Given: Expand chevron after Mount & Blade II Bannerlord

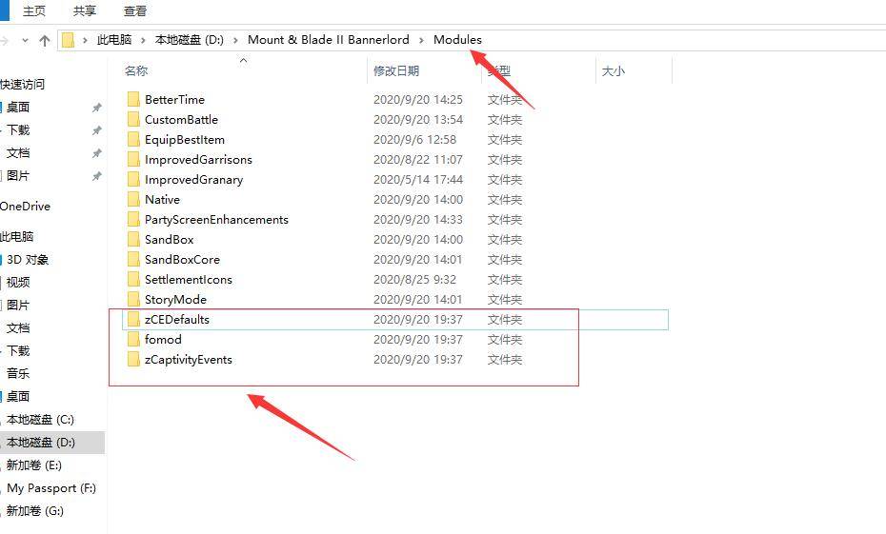Looking at the screenshot, I should point(421,40).
